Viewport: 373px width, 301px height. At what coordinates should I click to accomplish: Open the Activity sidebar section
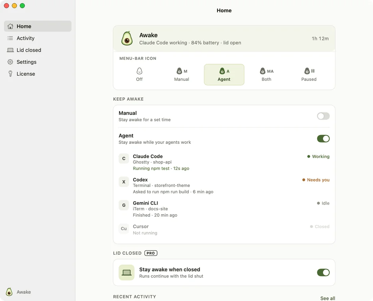tap(38, 38)
